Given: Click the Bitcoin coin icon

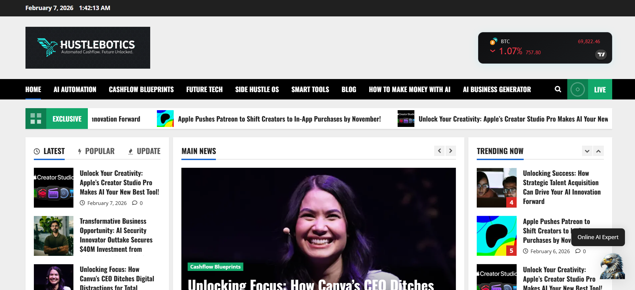Looking at the screenshot, I should point(493,42).
